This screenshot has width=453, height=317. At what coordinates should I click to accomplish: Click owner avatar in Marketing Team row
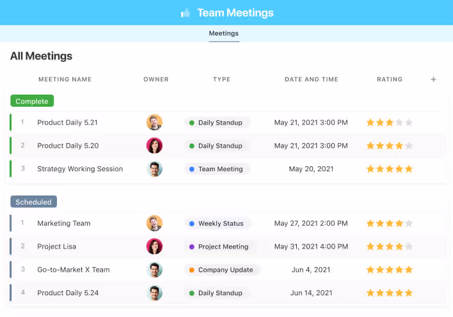tap(154, 223)
